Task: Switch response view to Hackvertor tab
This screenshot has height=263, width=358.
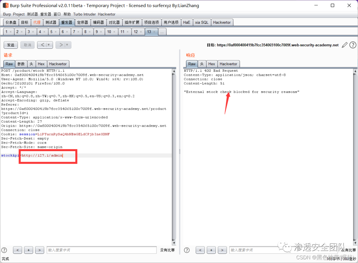Action: 228,64
